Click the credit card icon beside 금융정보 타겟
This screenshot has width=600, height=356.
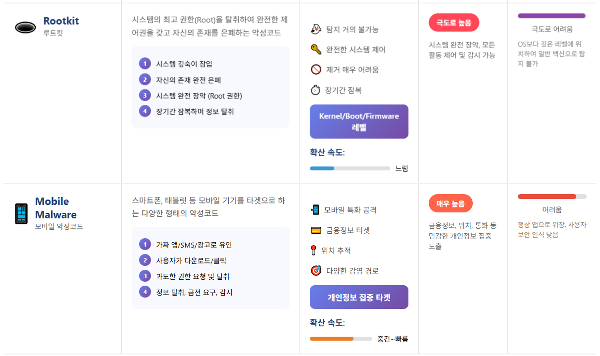tap(316, 230)
